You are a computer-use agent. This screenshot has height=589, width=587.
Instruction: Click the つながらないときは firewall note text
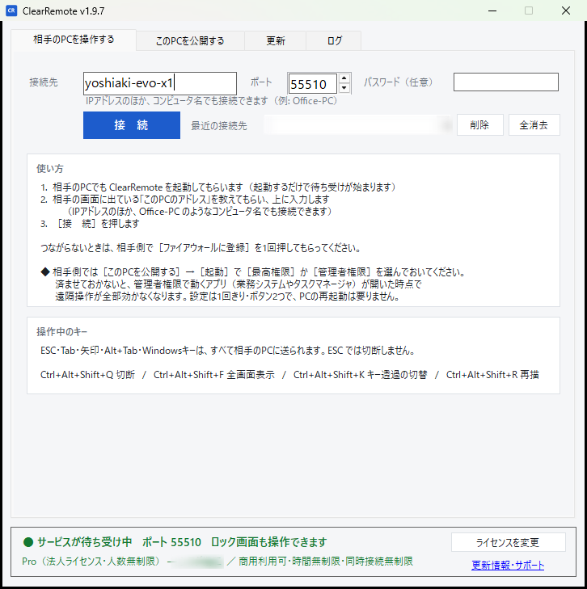click(x=201, y=248)
